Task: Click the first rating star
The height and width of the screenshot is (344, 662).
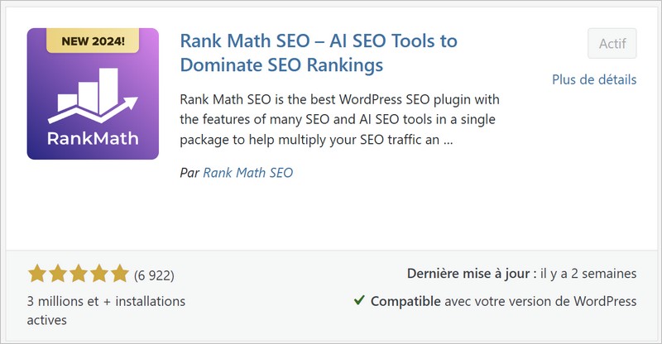Action: pos(37,274)
